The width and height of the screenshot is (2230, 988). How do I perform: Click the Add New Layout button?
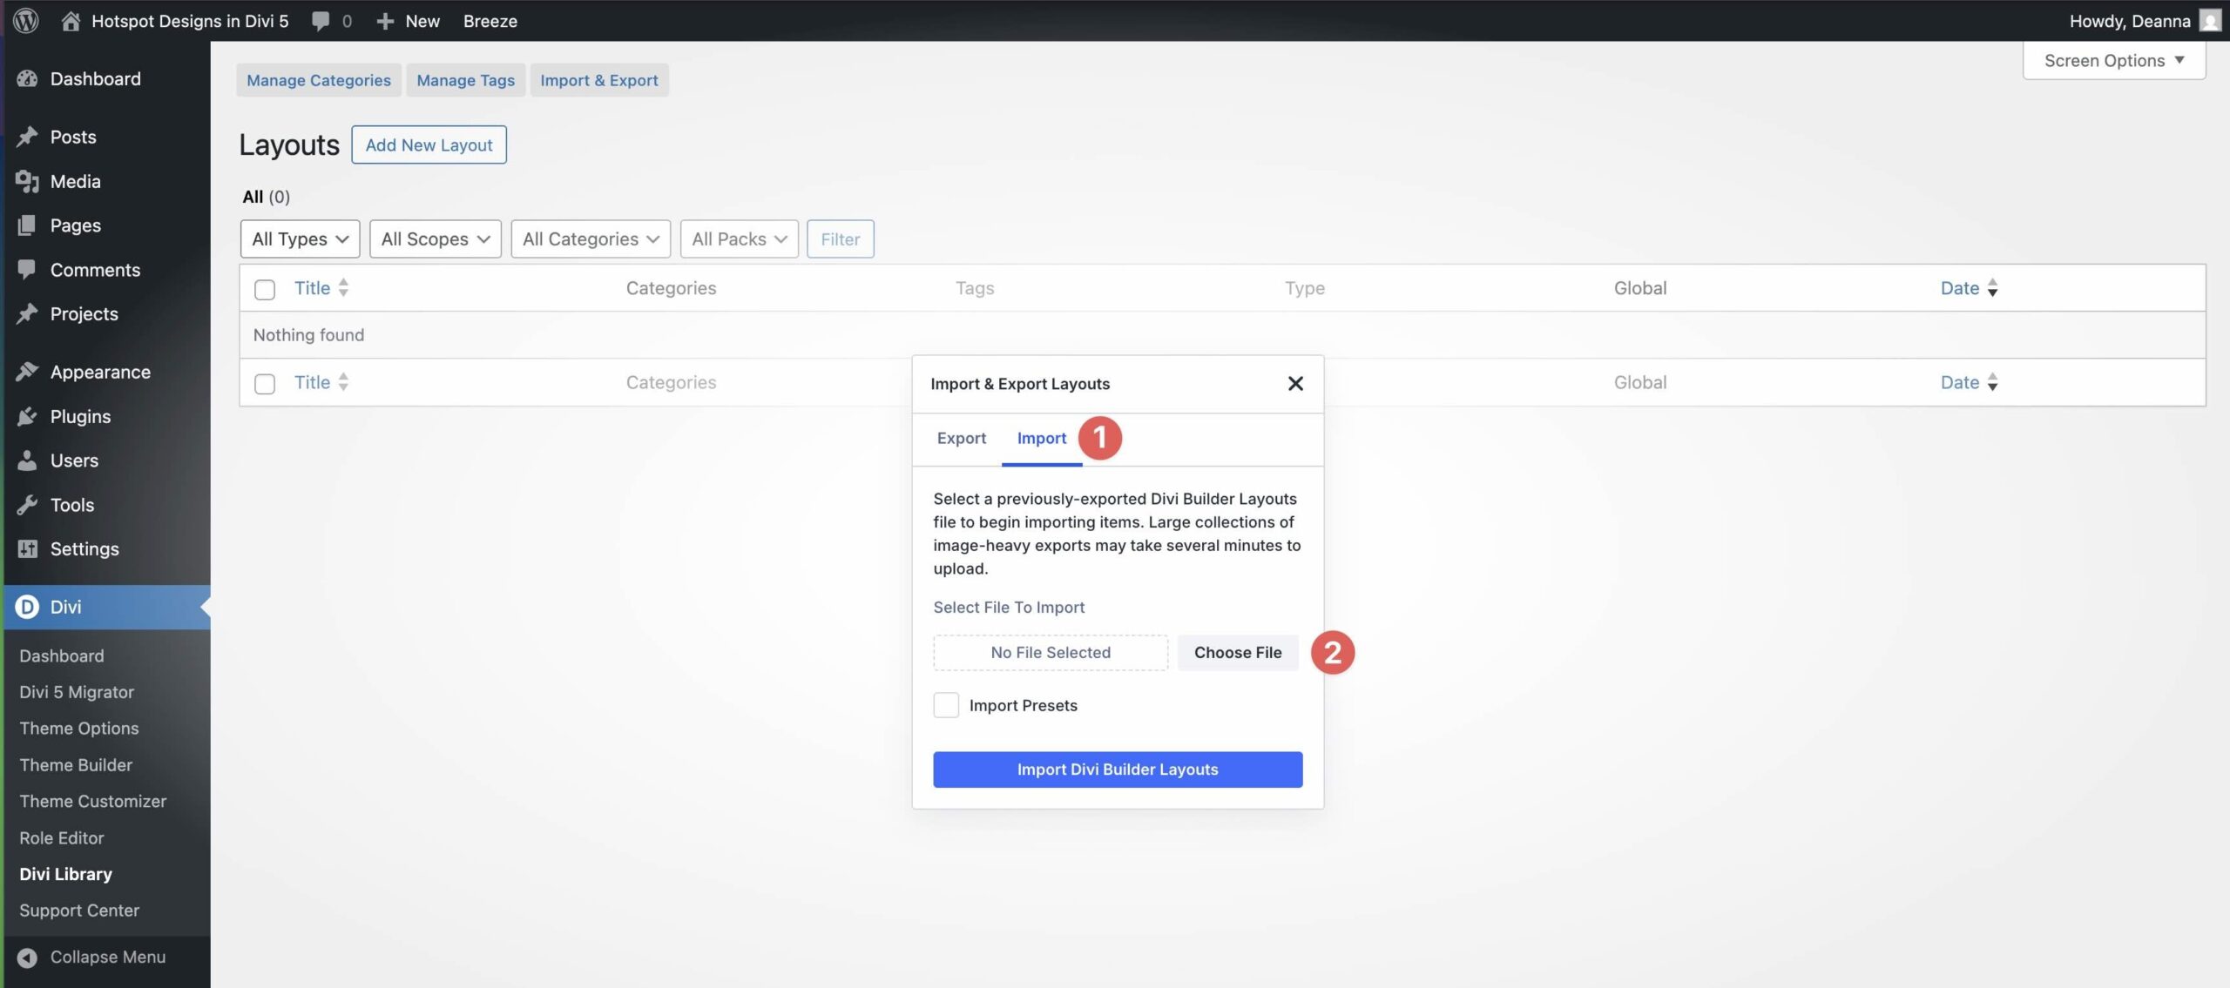[x=428, y=145]
